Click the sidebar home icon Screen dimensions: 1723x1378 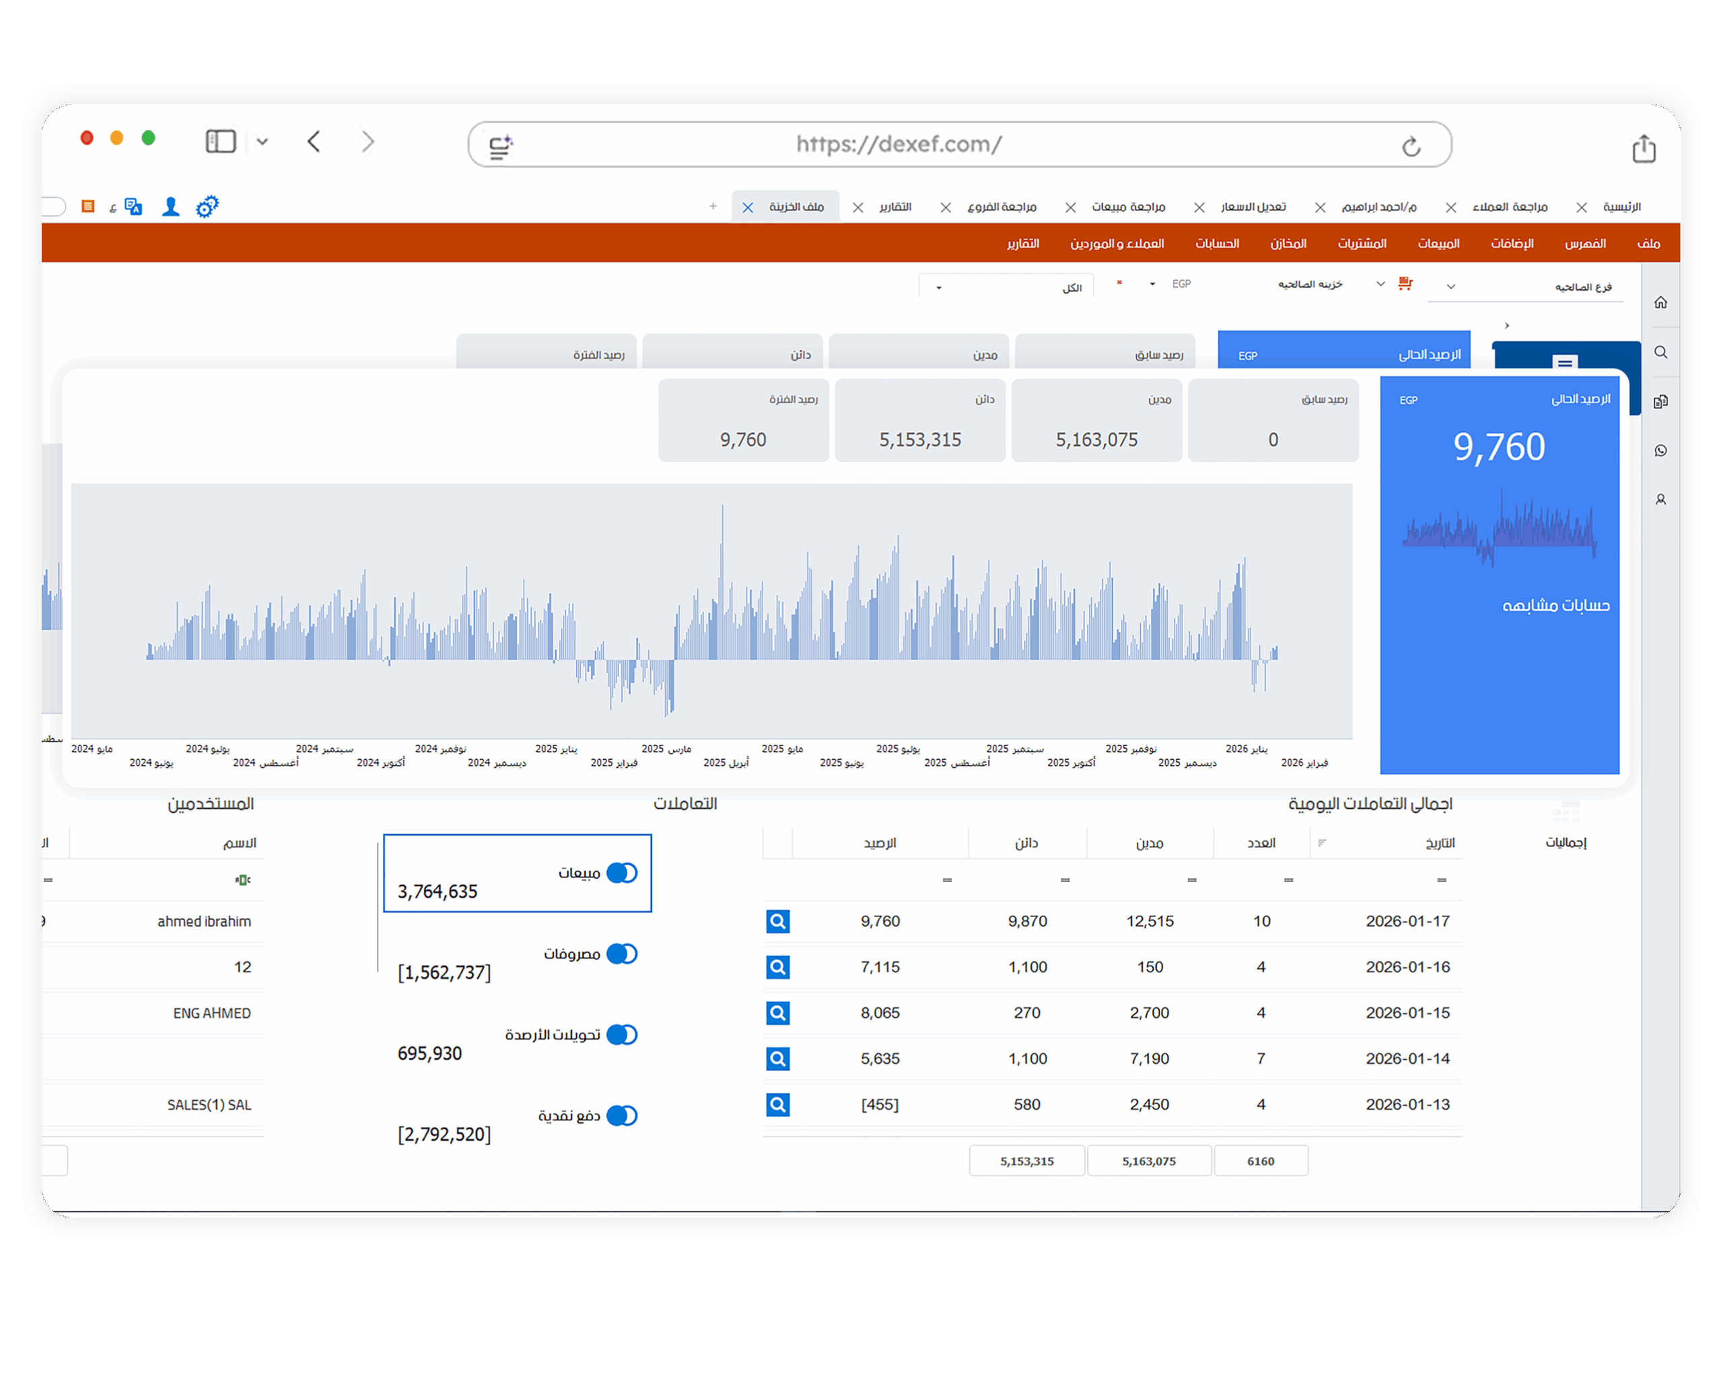point(1660,303)
